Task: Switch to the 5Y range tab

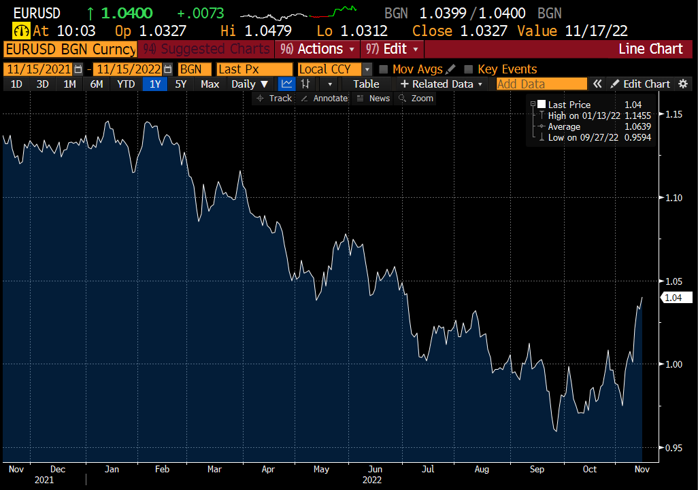Action: tap(180, 84)
